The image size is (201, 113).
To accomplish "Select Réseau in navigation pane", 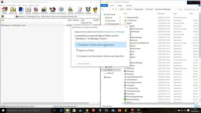I will click(109, 77).
